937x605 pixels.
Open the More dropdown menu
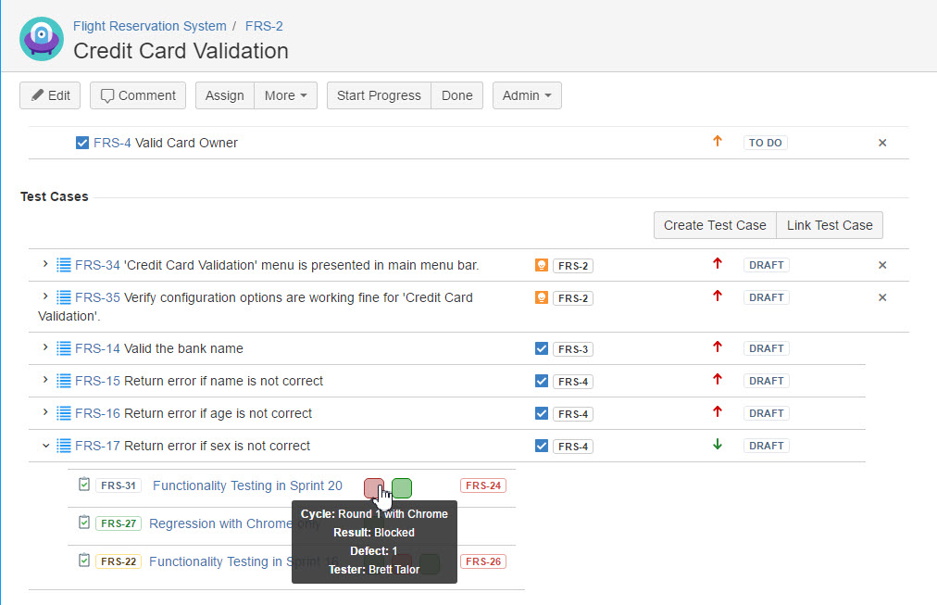285,95
